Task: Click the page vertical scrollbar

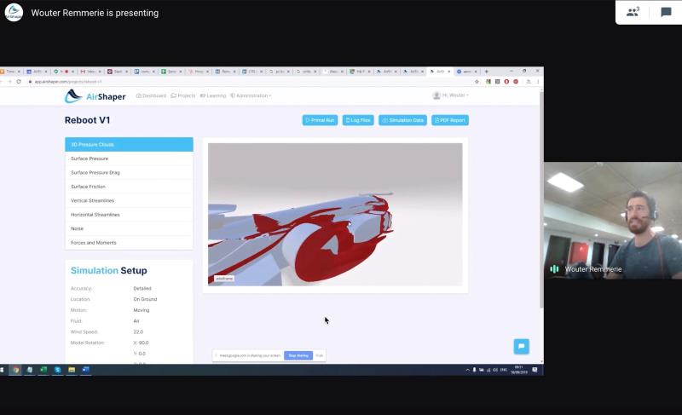Action: 541,200
